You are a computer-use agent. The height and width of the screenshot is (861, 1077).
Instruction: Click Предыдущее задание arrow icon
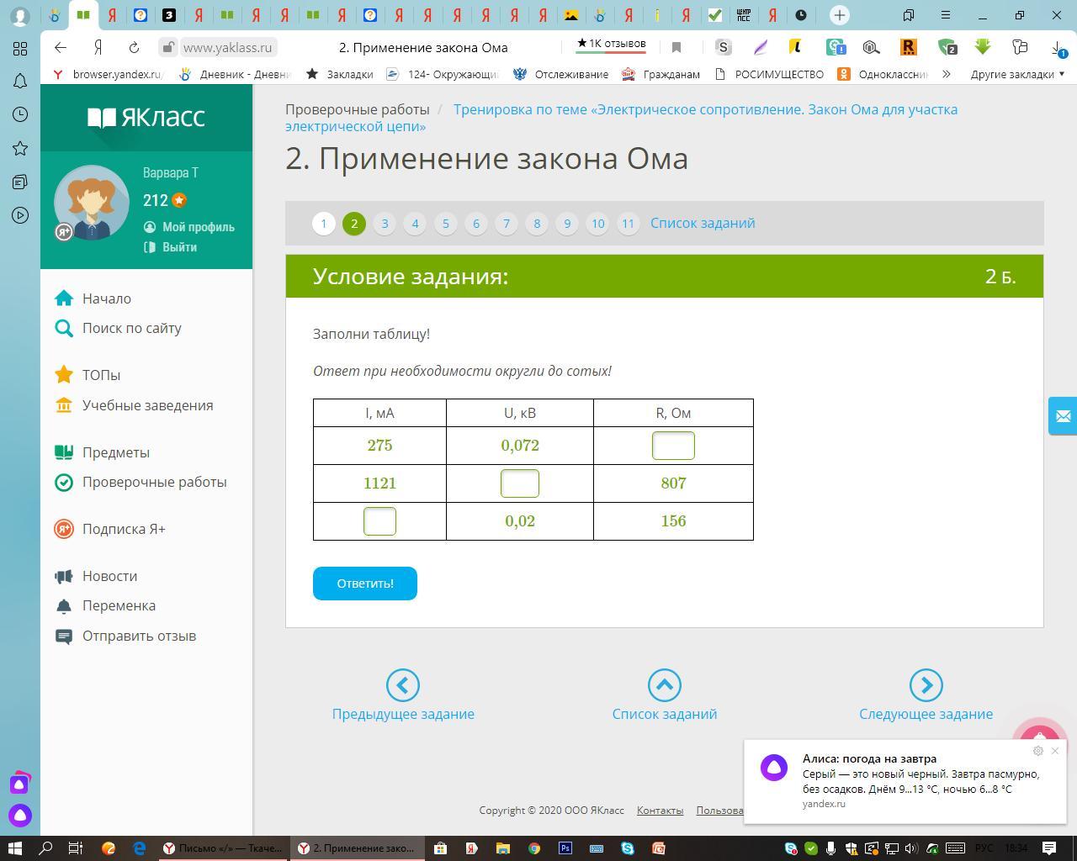point(403,685)
